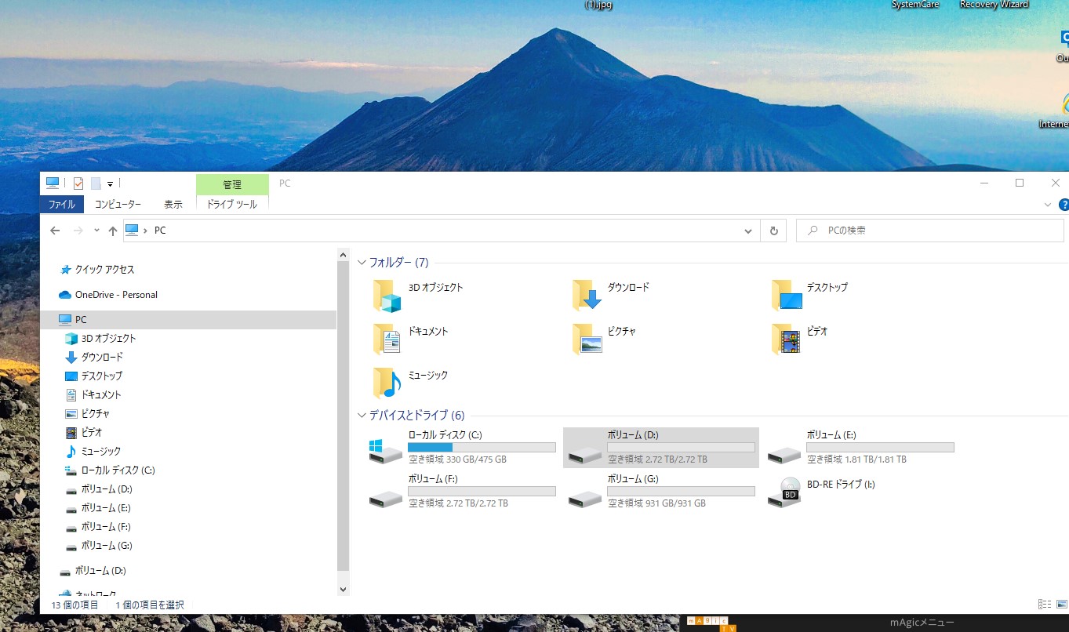The height and width of the screenshot is (632, 1069).
Task: Open the 3D オブジェクト folder in main pane
Action: 387,294
